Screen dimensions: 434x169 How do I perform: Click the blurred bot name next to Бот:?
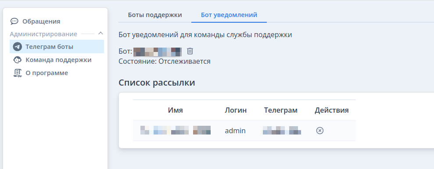click(158, 52)
